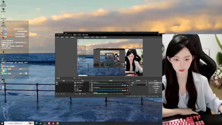This screenshot has width=222, height=125.
Task: Remove the selected scene with the Scenes minus icon
Action: pyautogui.click(x=59, y=94)
